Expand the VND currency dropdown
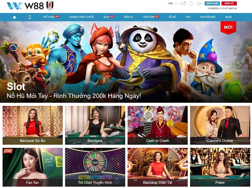The height and width of the screenshot is (188, 252). point(173,3)
